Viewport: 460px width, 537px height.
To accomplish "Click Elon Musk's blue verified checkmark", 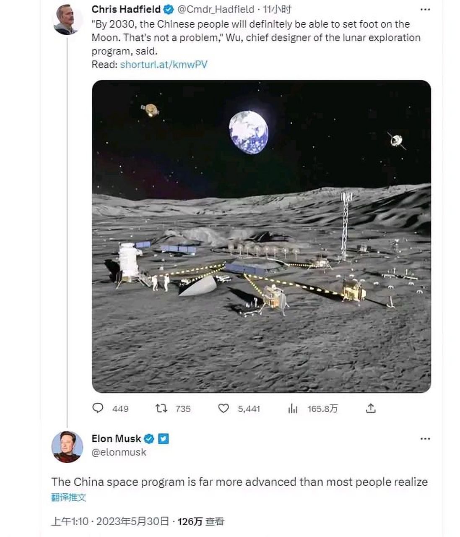I will (x=149, y=439).
